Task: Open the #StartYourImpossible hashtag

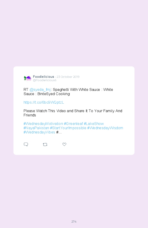Action: pyautogui.click(x=68, y=128)
